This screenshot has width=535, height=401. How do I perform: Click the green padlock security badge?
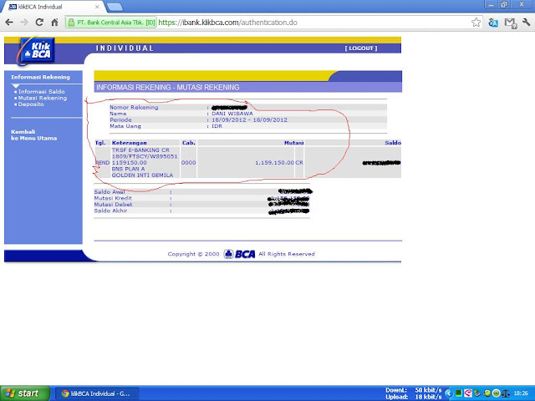pyautogui.click(x=111, y=23)
